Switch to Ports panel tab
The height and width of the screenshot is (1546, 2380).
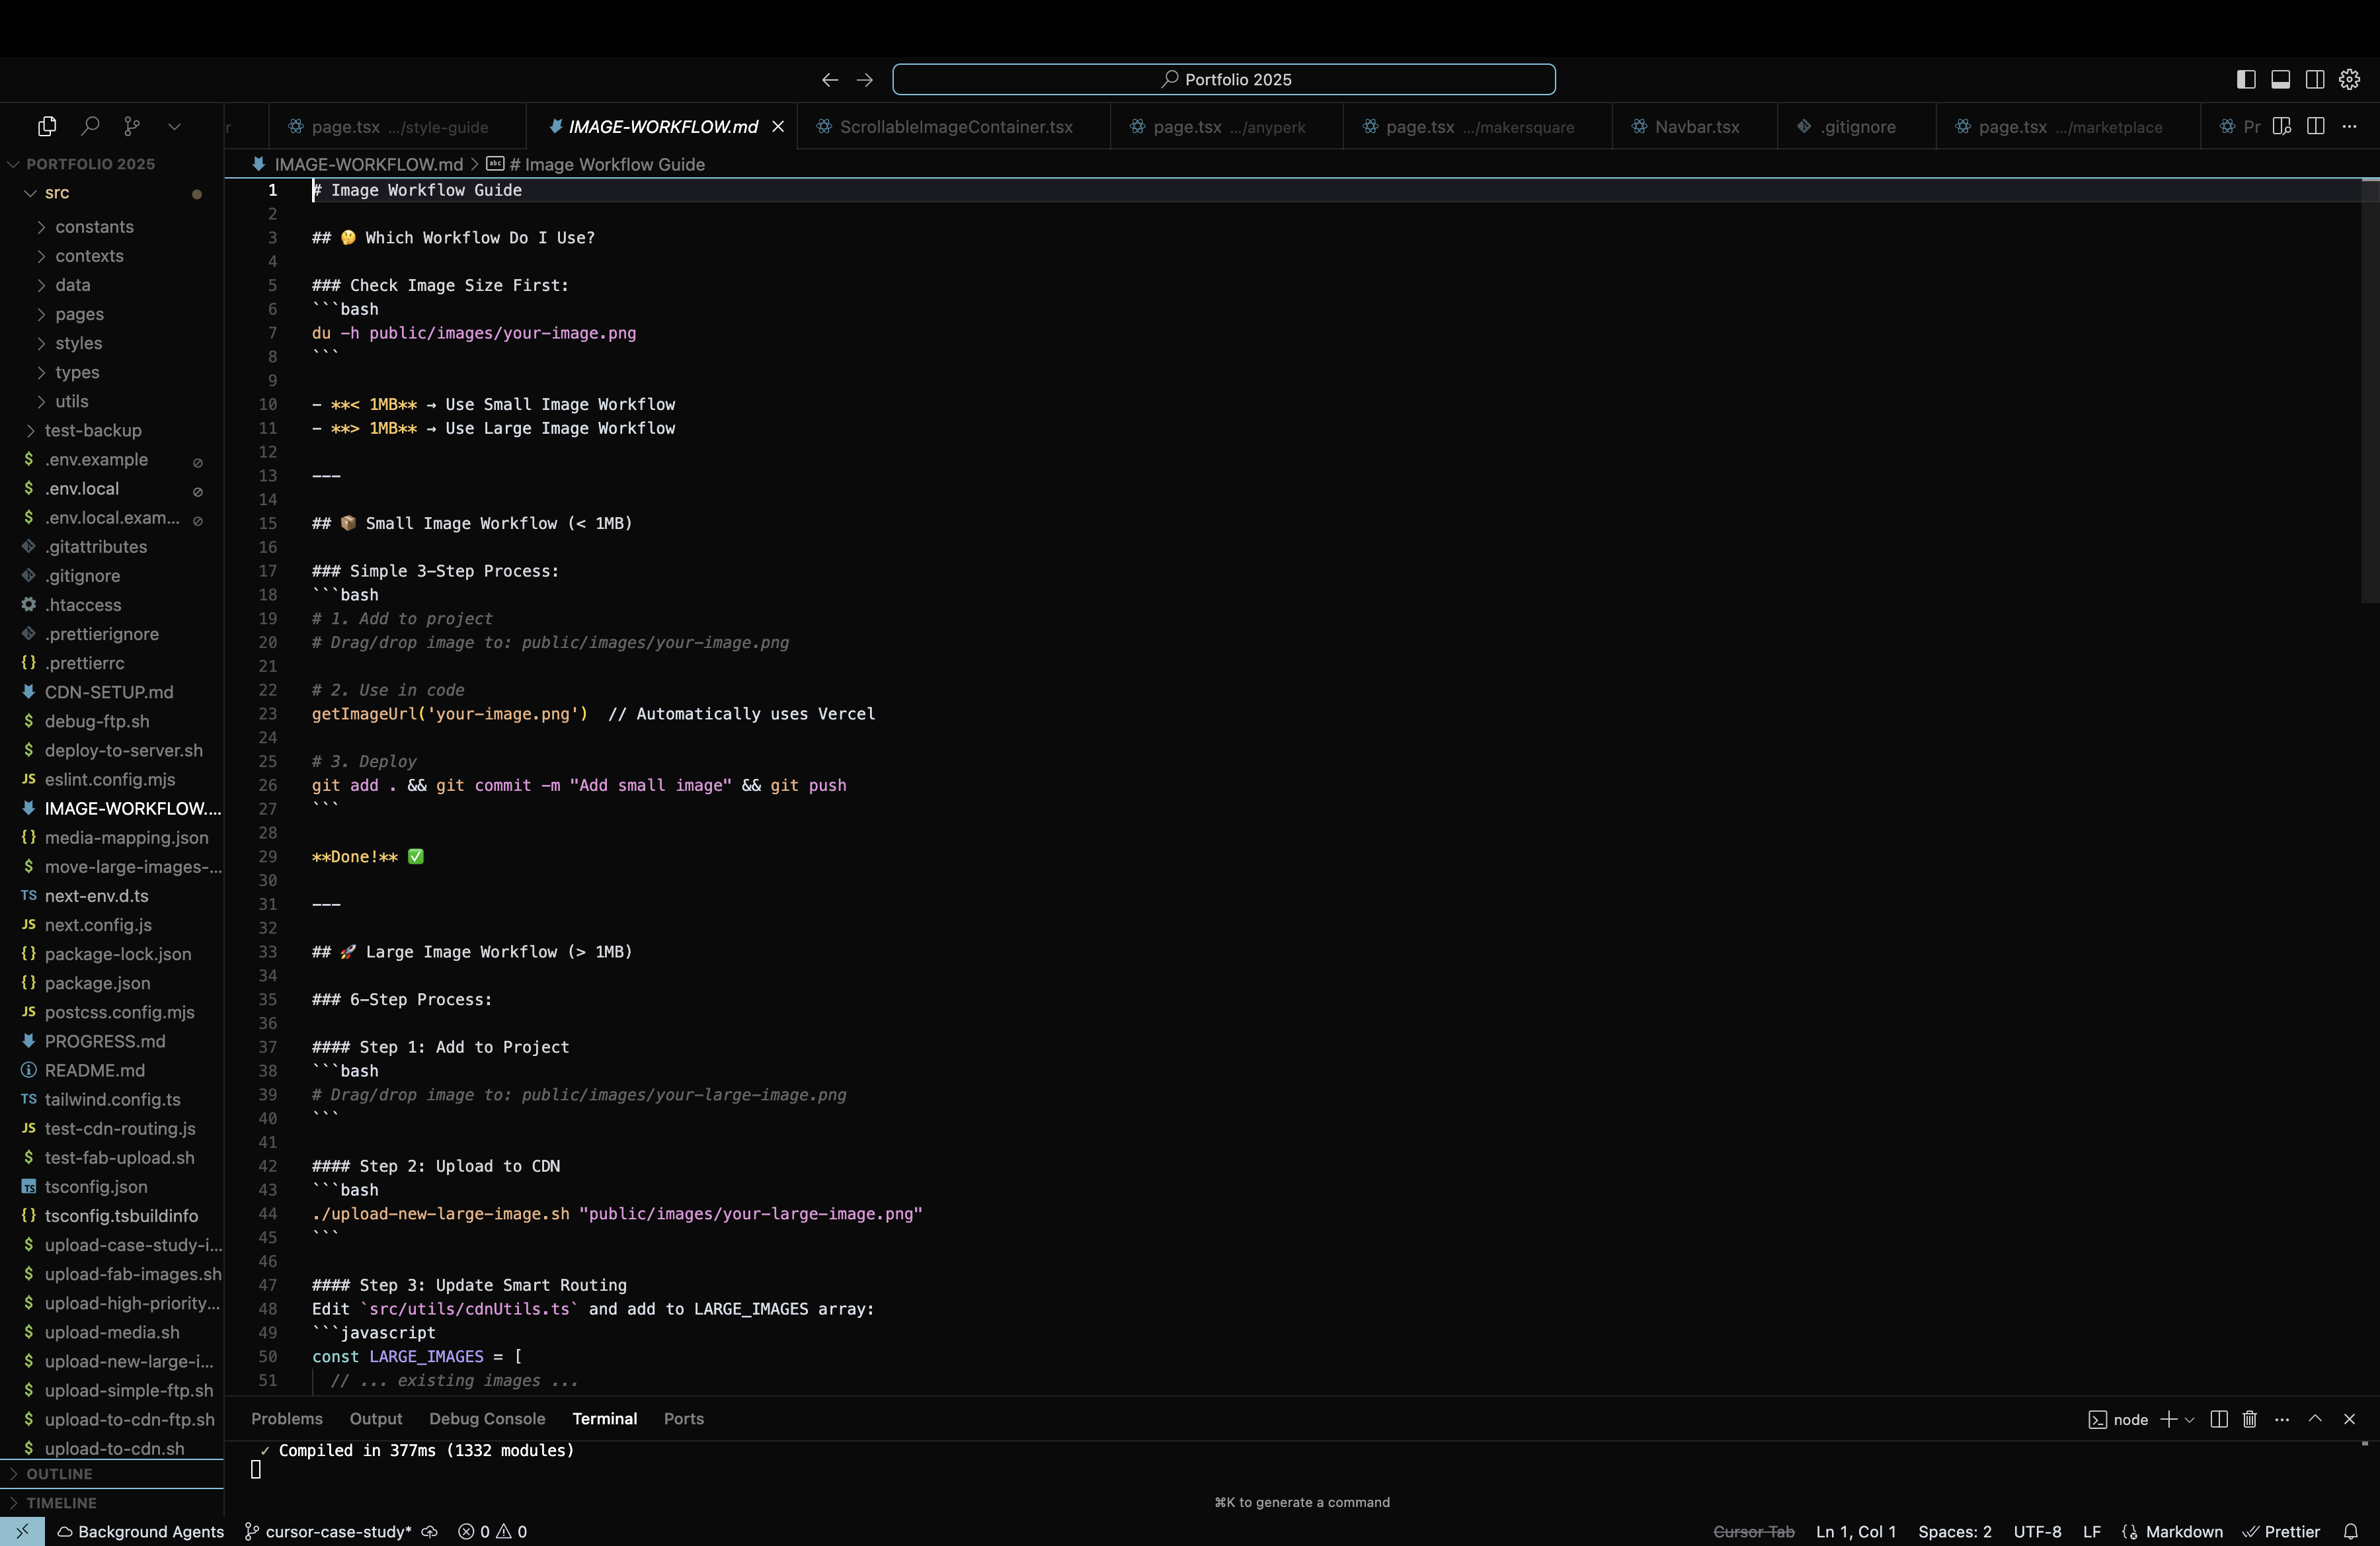coord(684,1419)
